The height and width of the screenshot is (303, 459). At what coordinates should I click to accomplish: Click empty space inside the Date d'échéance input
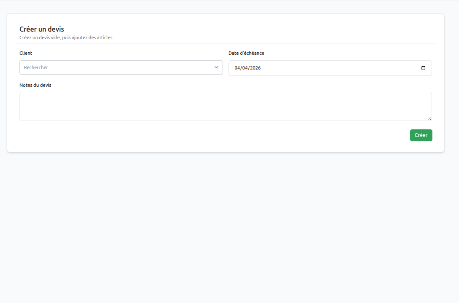coord(338,68)
